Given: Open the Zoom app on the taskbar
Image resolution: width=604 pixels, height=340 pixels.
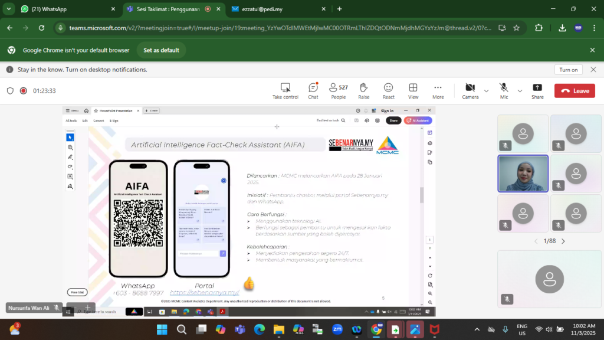Looking at the screenshot, I should [337, 329].
